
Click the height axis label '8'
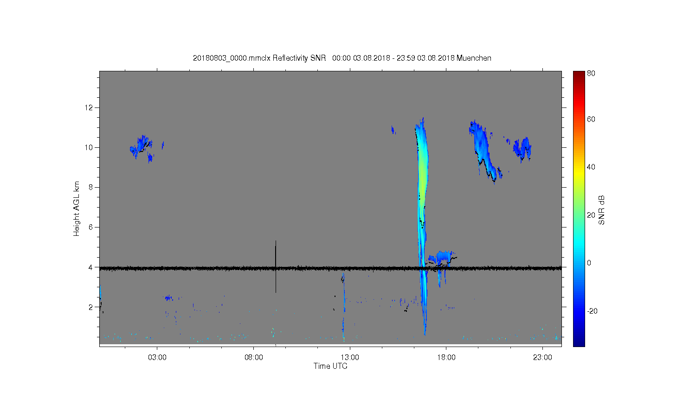coord(91,187)
